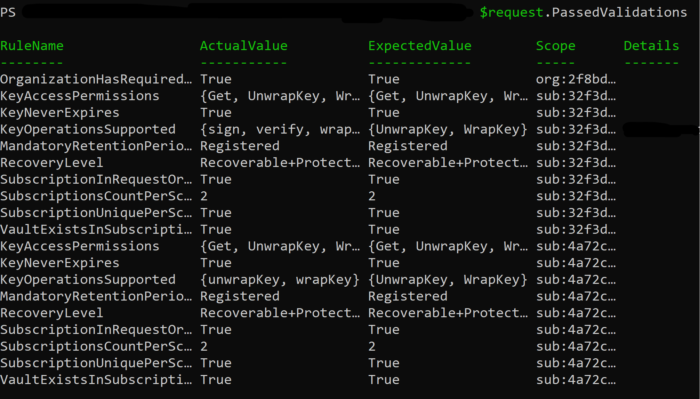
Task: Click last VaultExistsInSubscripti… rule name
Action: tap(96, 380)
